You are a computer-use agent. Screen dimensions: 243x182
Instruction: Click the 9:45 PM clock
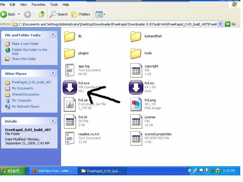pyautogui.click(x=229, y=171)
